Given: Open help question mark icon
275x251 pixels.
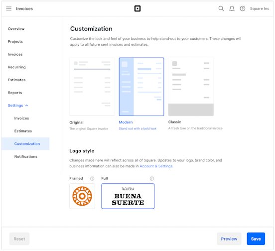Looking at the screenshot, I should pyautogui.click(x=243, y=8).
